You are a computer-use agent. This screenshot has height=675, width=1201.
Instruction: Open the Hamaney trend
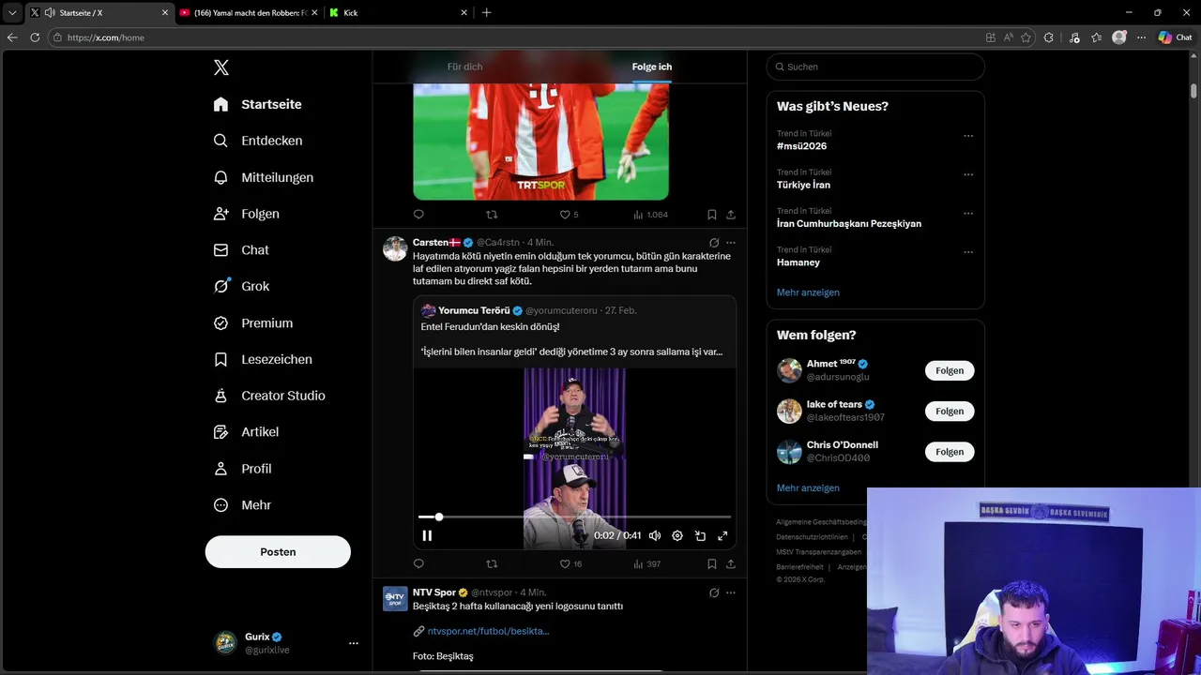click(798, 262)
